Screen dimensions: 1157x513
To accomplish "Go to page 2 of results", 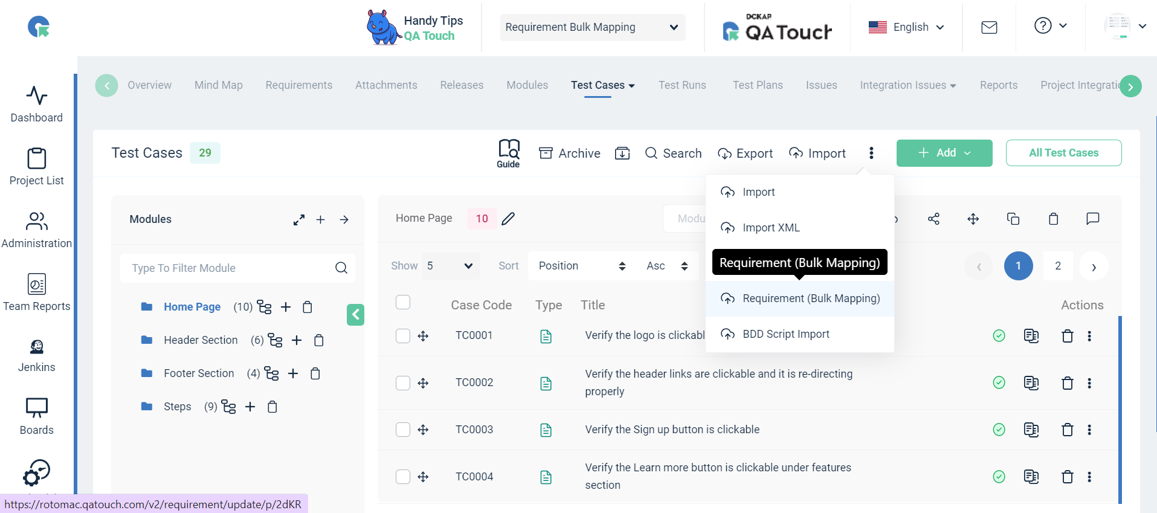I will (x=1058, y=266).
